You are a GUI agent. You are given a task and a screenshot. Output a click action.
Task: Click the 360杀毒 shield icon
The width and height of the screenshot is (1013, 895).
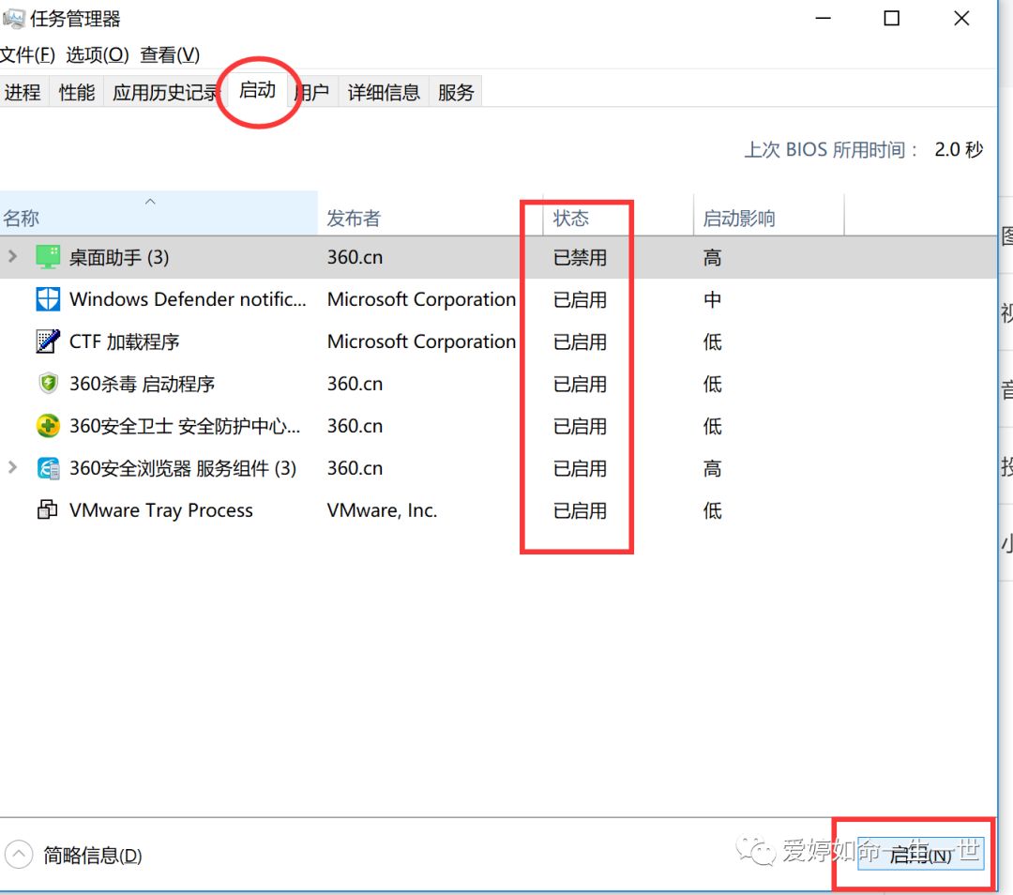tap(48, 383)
